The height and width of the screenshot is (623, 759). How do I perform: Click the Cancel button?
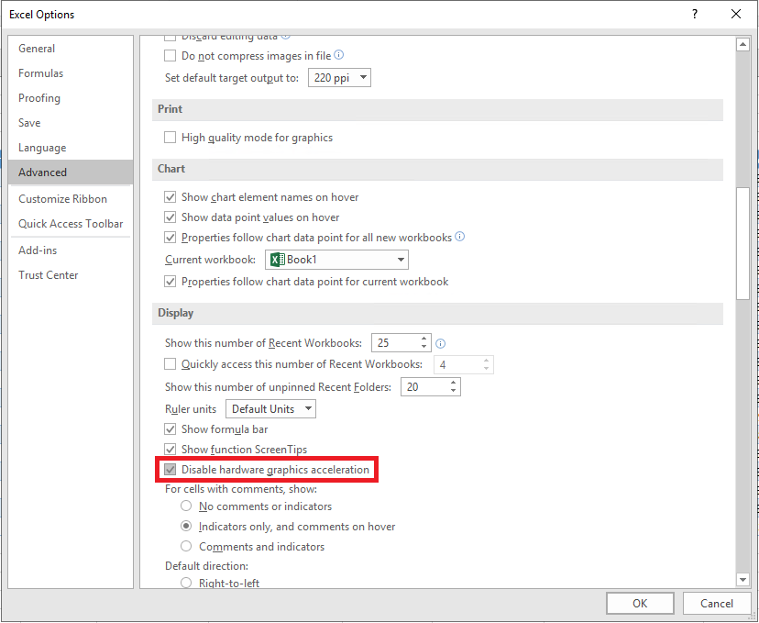click(717, 603)
